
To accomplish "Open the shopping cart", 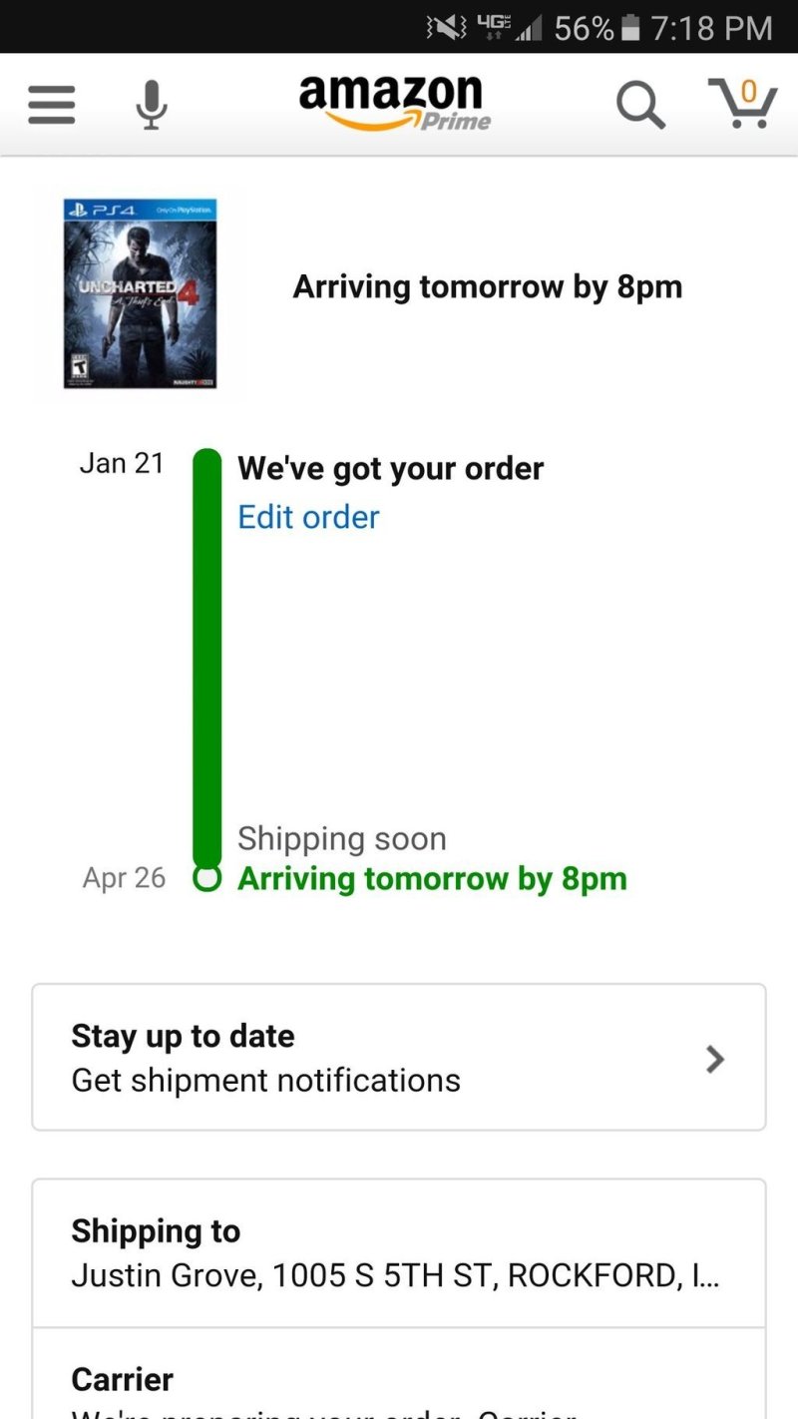I will 742,103.
